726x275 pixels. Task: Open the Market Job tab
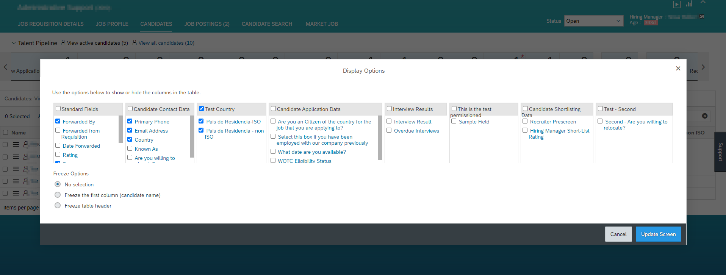(322, 24)
